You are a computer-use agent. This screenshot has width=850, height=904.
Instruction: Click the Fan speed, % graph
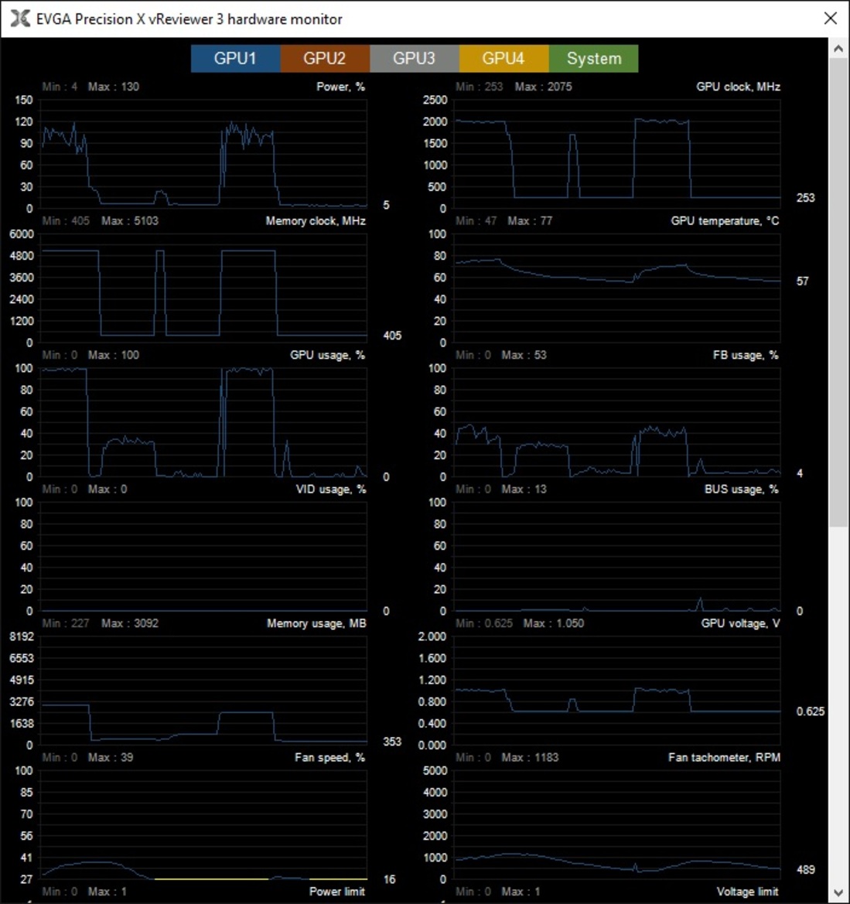pyautogui.click(x=204, y=825)
